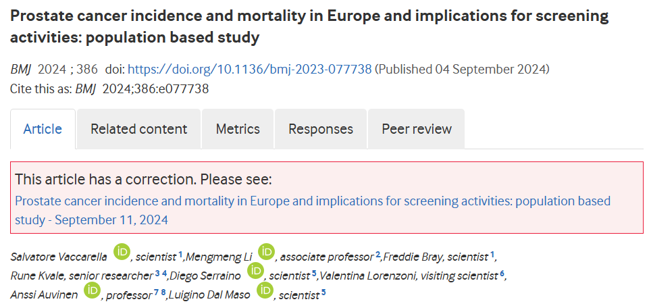Image resolution: width=649 pixels, height=308 pixels.
Task: Follow the article DOI link
Action: pyautogui.click(x=249, y=69)
